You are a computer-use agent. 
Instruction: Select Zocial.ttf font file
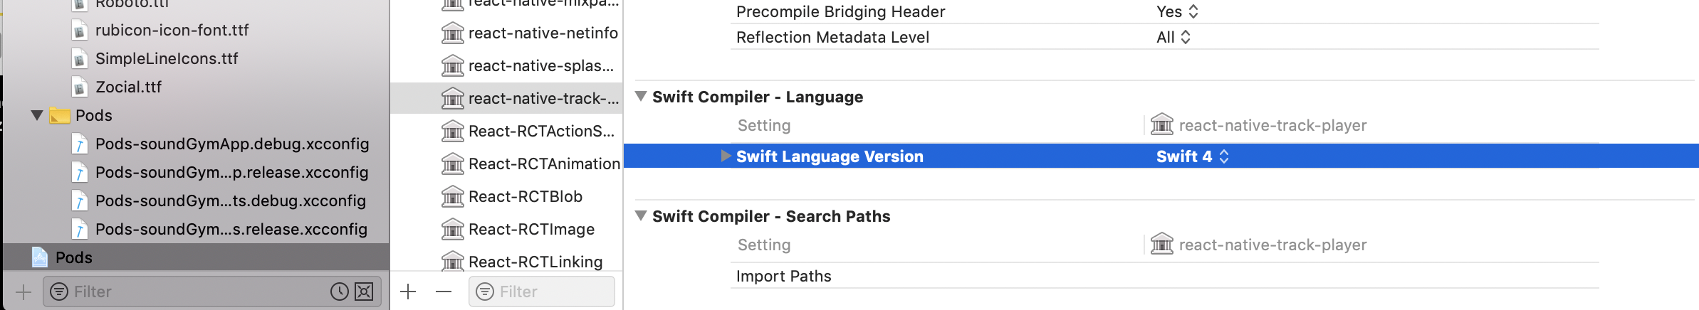[x=128, y=87]
